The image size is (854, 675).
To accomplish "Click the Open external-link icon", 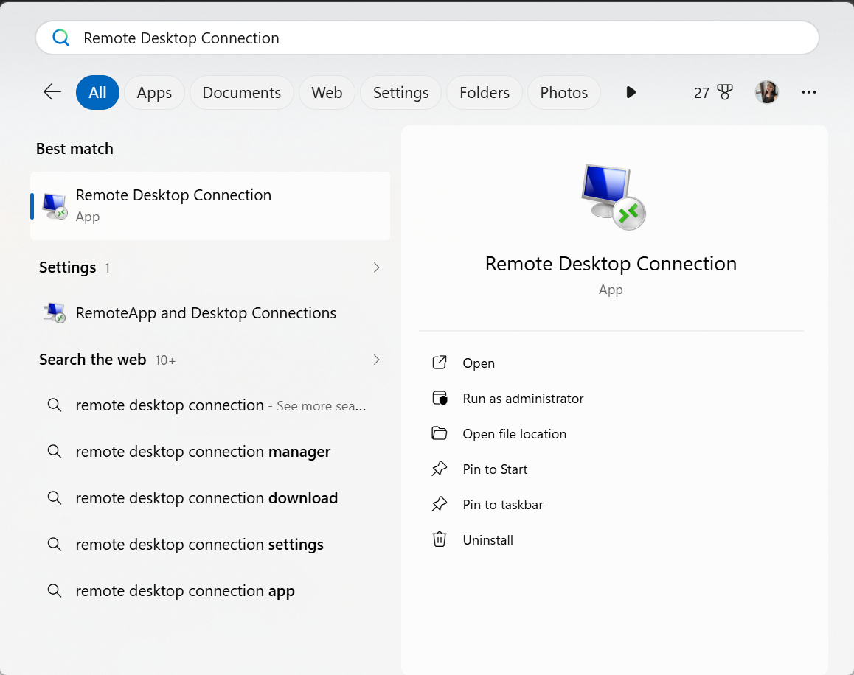I will 440,363.
